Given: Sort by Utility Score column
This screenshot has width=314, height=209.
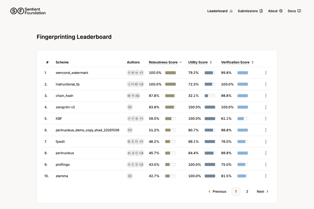Looking at the screenshot, I should click(x=200, y=62).
